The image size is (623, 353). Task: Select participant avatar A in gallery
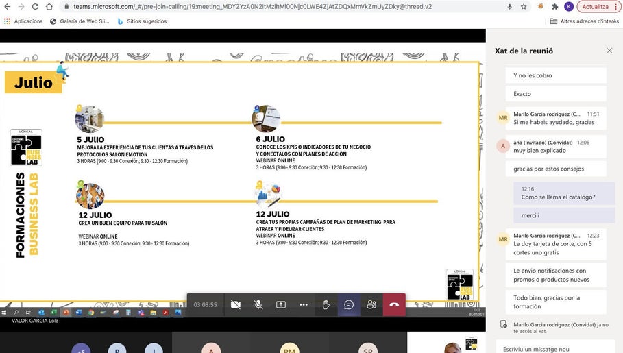point(211,348)
